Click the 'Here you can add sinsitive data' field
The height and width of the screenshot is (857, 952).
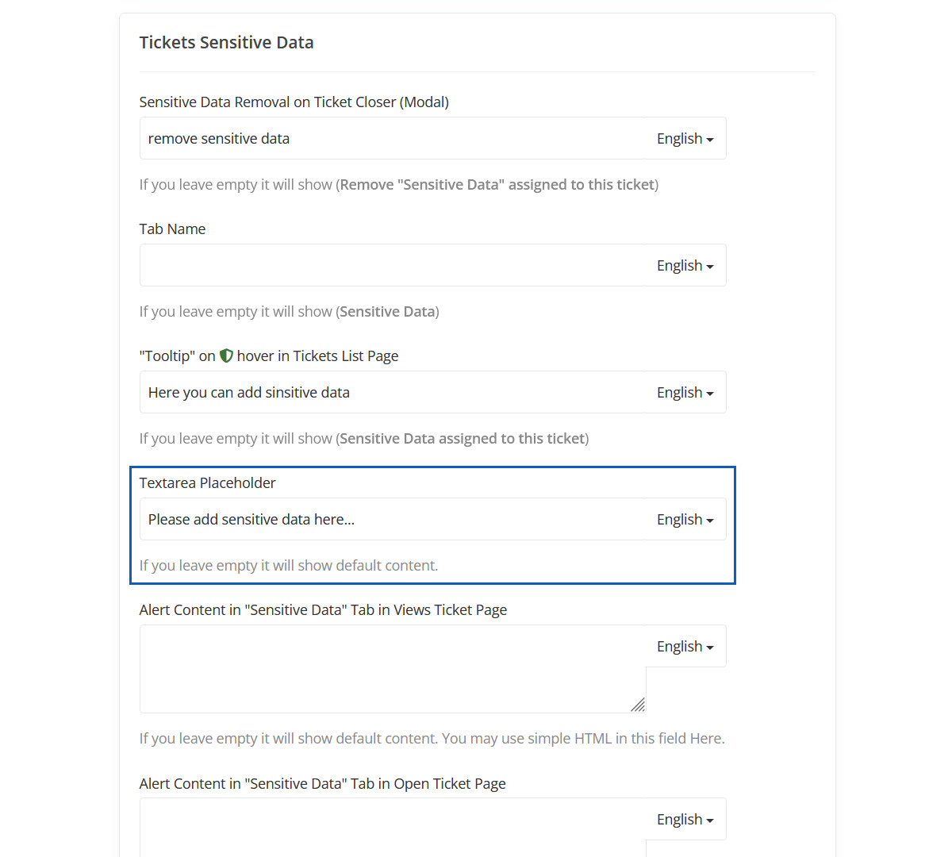point(393,393)
